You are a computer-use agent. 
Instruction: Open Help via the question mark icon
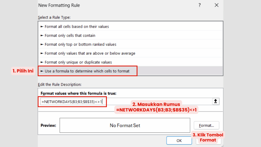pyautogui.click(x=200, y=5)
